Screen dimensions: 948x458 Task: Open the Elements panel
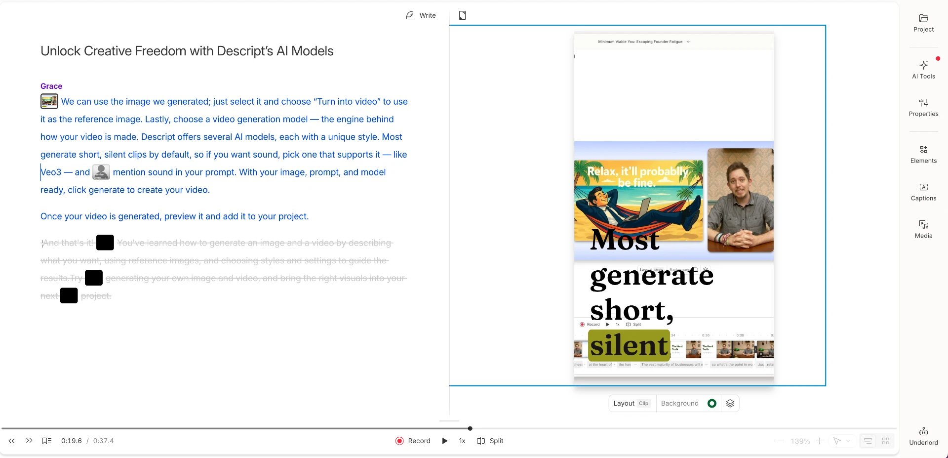[x=923, y=154]
